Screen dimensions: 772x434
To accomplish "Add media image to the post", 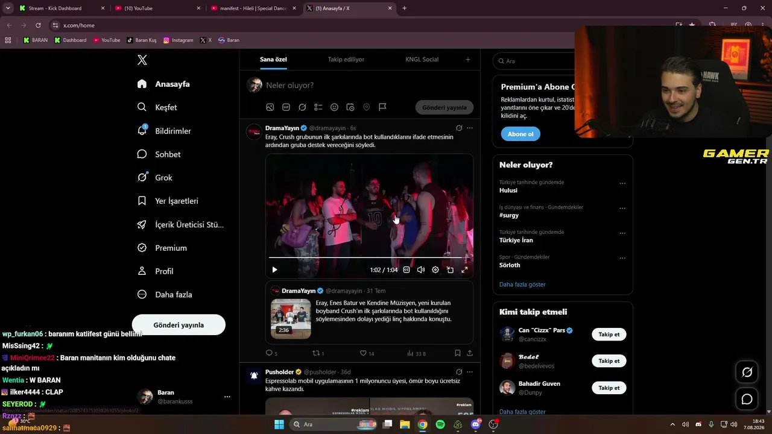I will pyautogui.click(x=270, y=107).
